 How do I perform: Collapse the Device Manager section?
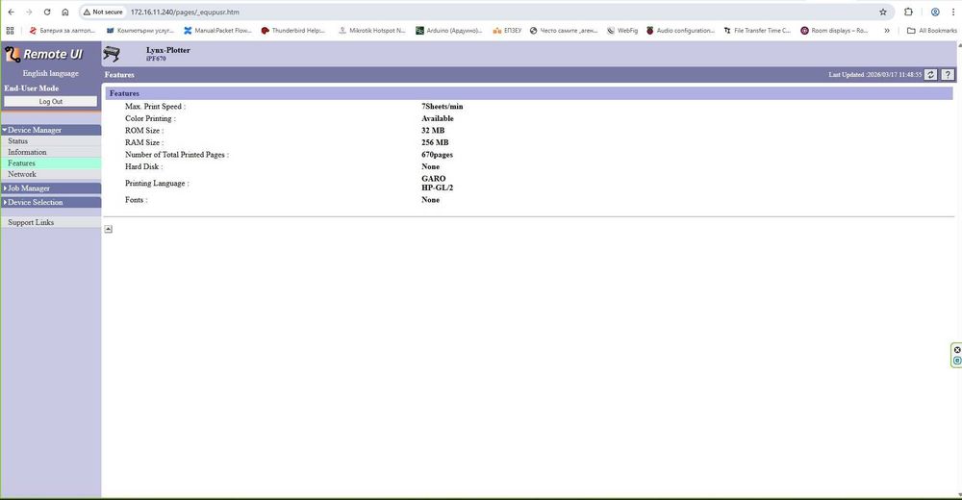tap(51, 130)
